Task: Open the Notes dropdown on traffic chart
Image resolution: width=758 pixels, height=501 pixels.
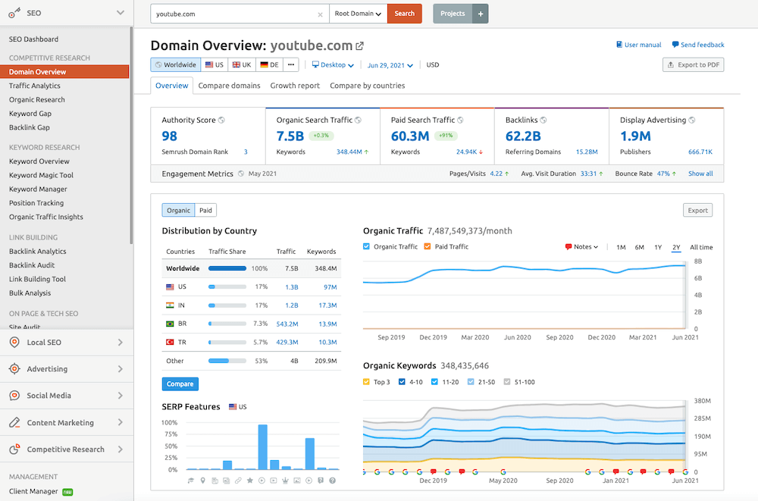Action: tap(581, 246)
